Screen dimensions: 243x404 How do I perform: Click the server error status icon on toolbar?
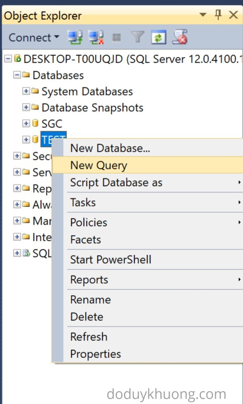pos(179,37)
